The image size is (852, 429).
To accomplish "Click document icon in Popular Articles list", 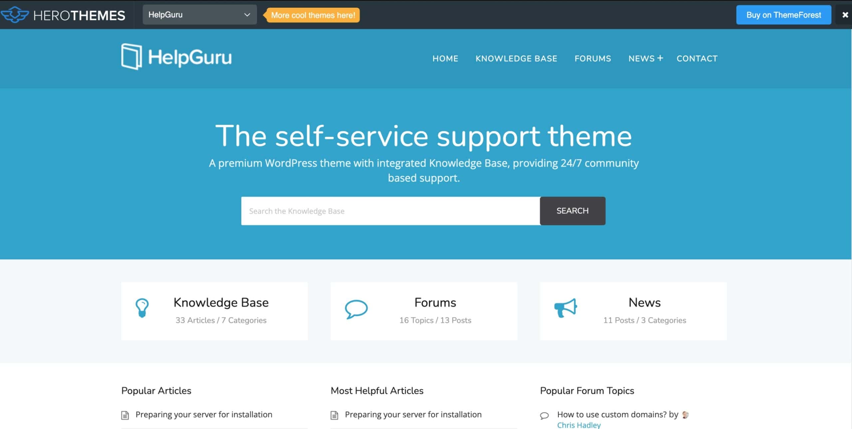I will pyautogui.click(x=125, y=415).
